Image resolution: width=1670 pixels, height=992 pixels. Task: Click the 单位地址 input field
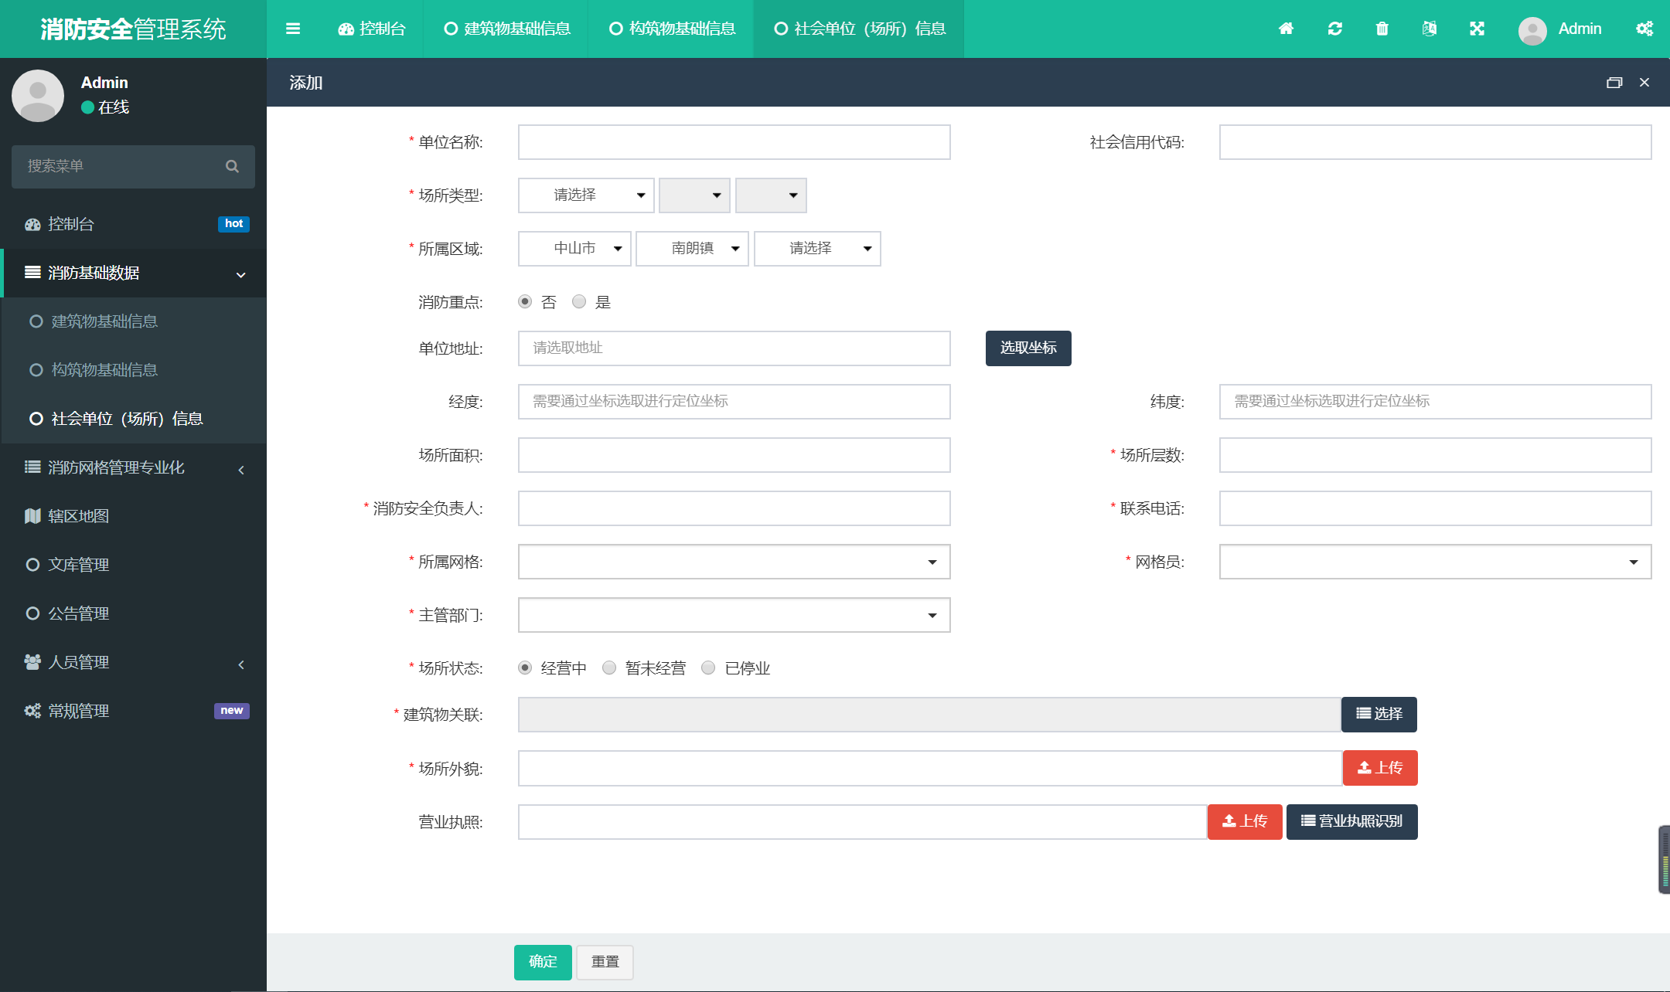point(734,348)
